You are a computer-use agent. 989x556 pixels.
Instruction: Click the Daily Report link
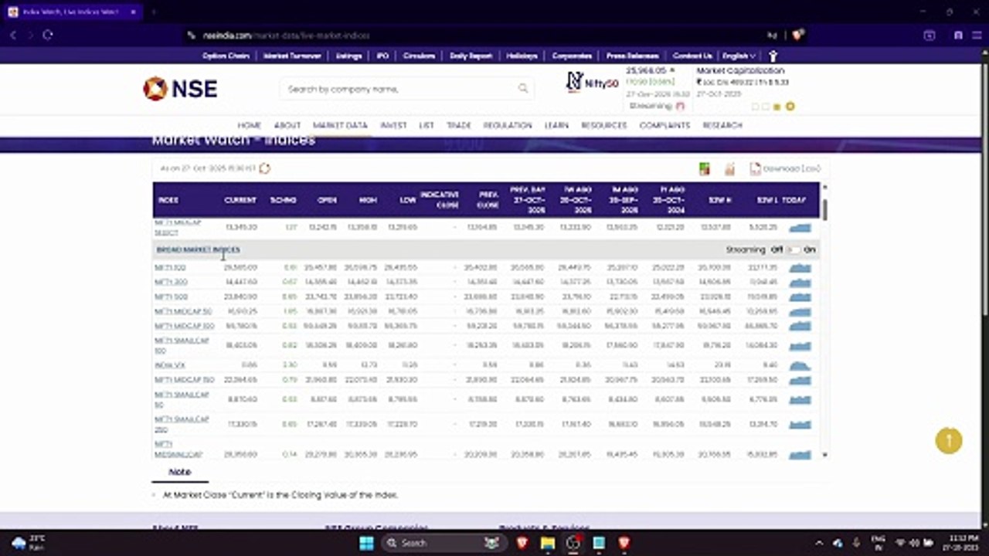click(471, 56)
